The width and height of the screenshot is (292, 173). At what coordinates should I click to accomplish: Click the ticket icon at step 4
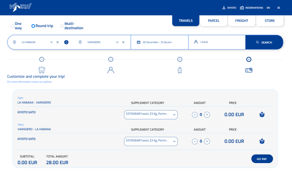coord(249,70)
